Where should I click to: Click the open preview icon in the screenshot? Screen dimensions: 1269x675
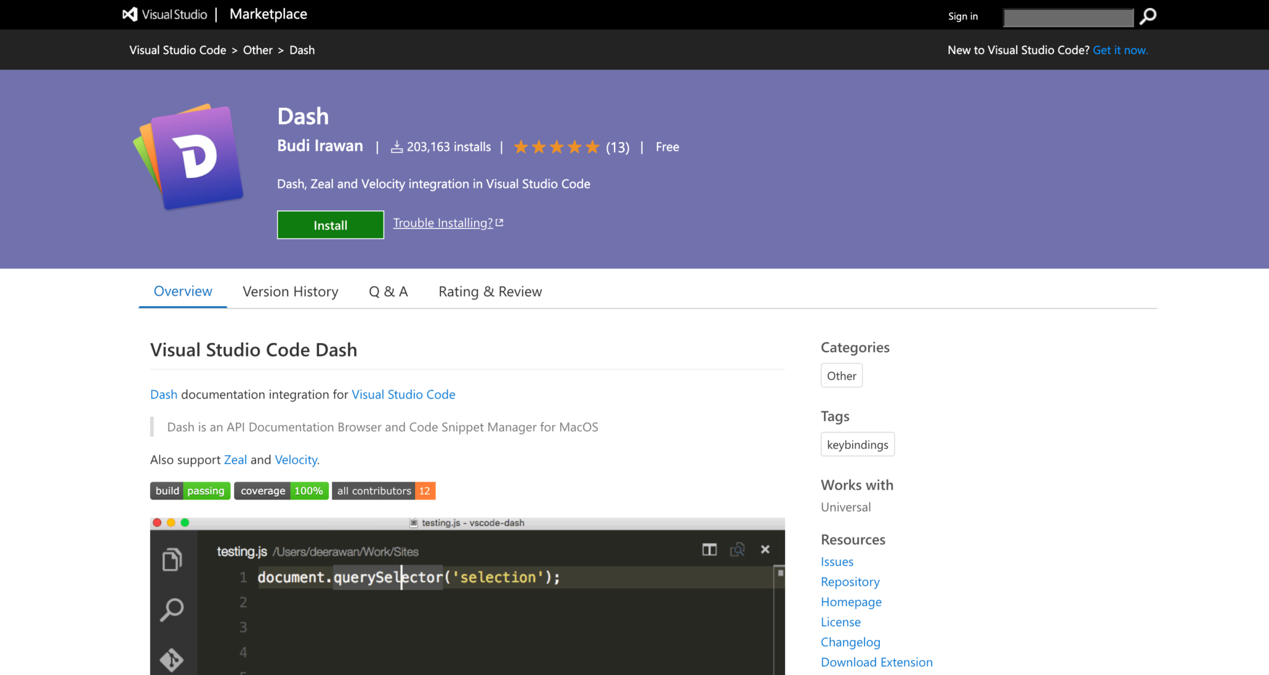pyautogui.click(x=737, y=550)
